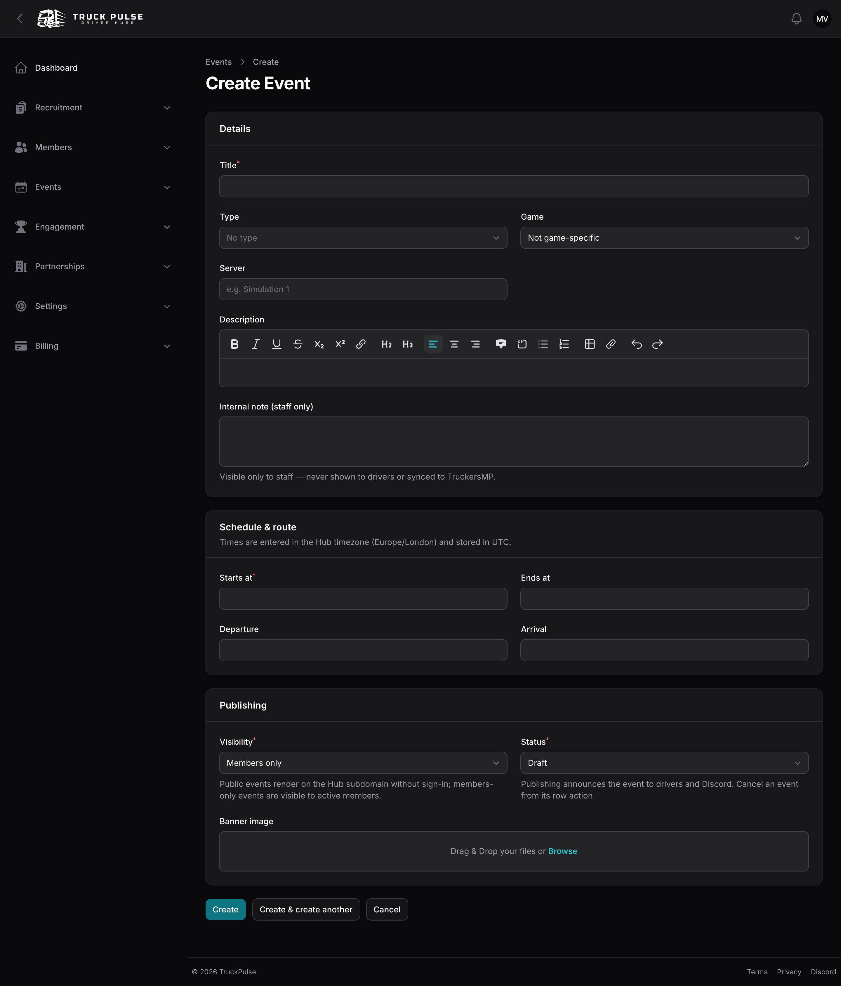Expand the Engagement sidebar section
The height and width of the screenshot is (986, 841).
click(93, 227)
